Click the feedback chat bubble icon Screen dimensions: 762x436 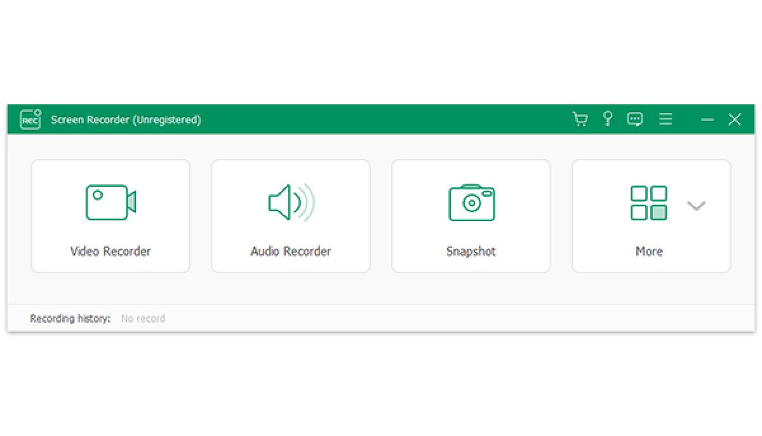[635, 119]
